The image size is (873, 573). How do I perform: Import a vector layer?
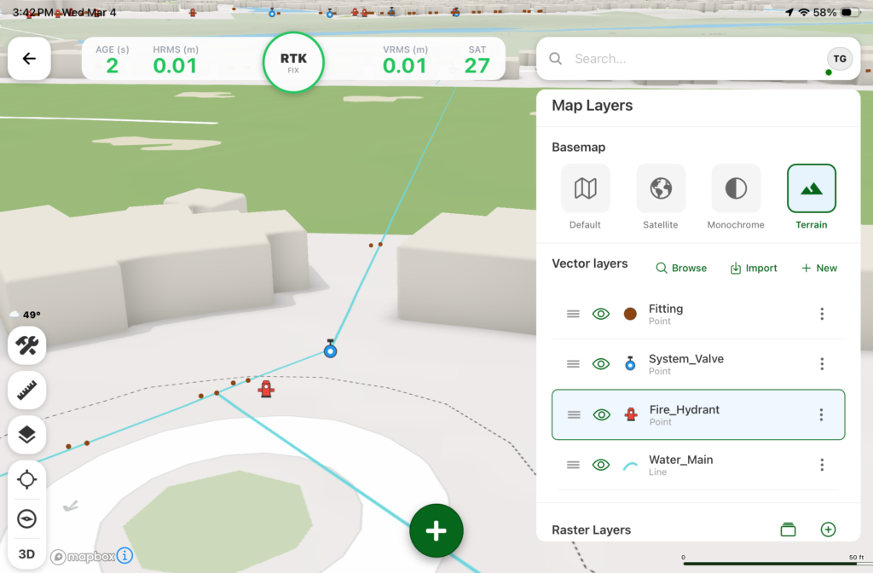(754, 268)
